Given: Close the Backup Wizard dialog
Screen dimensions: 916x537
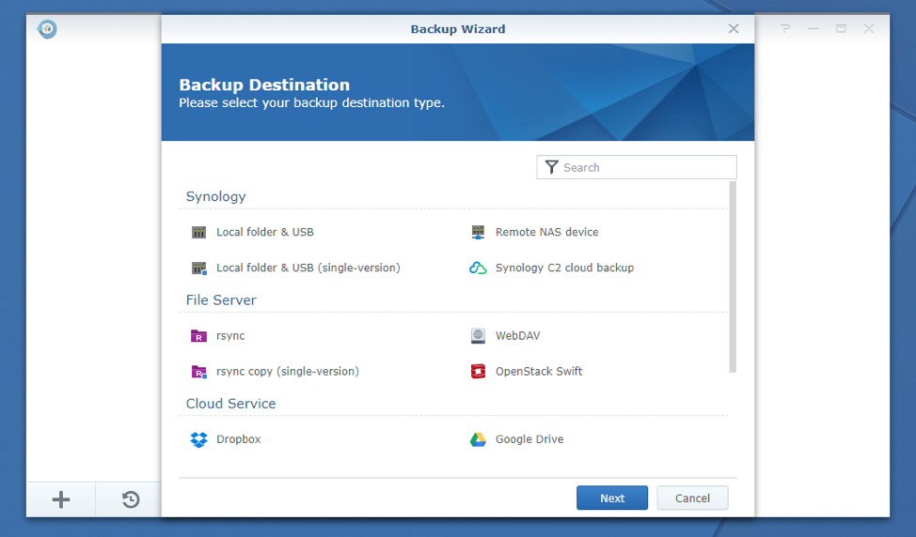Looking at the screenshot, I should [734, 28].
